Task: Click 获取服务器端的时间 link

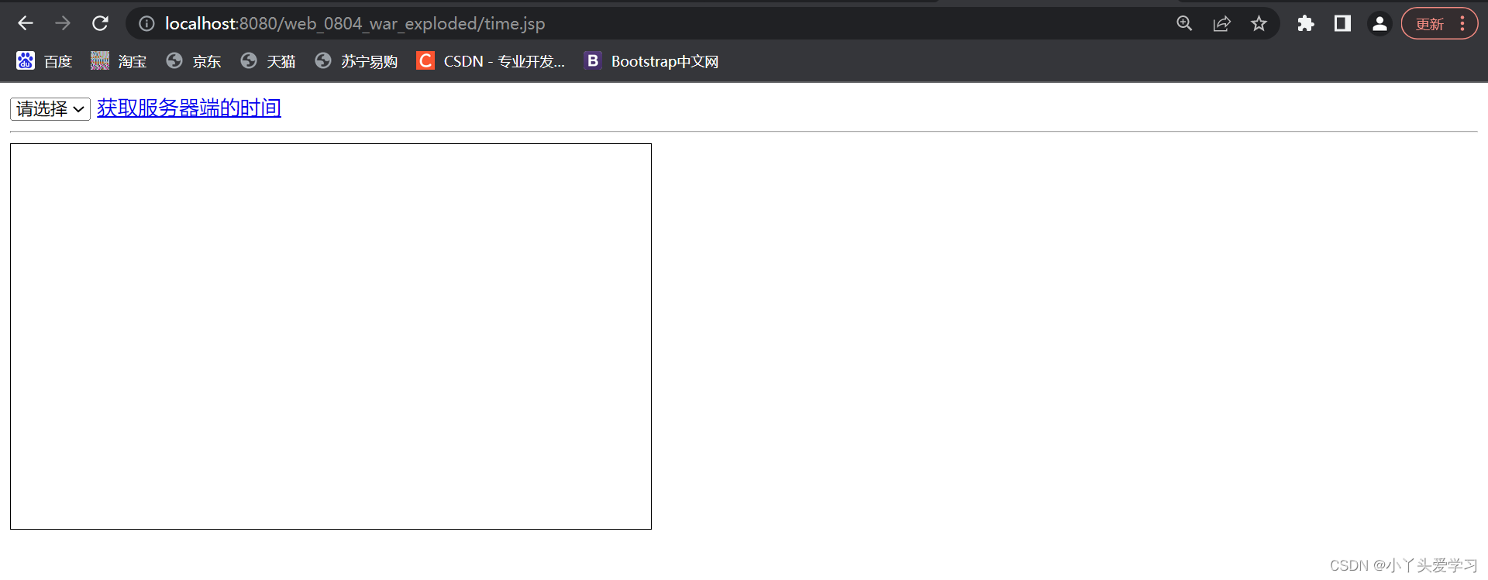Action: tap(189, 108)
